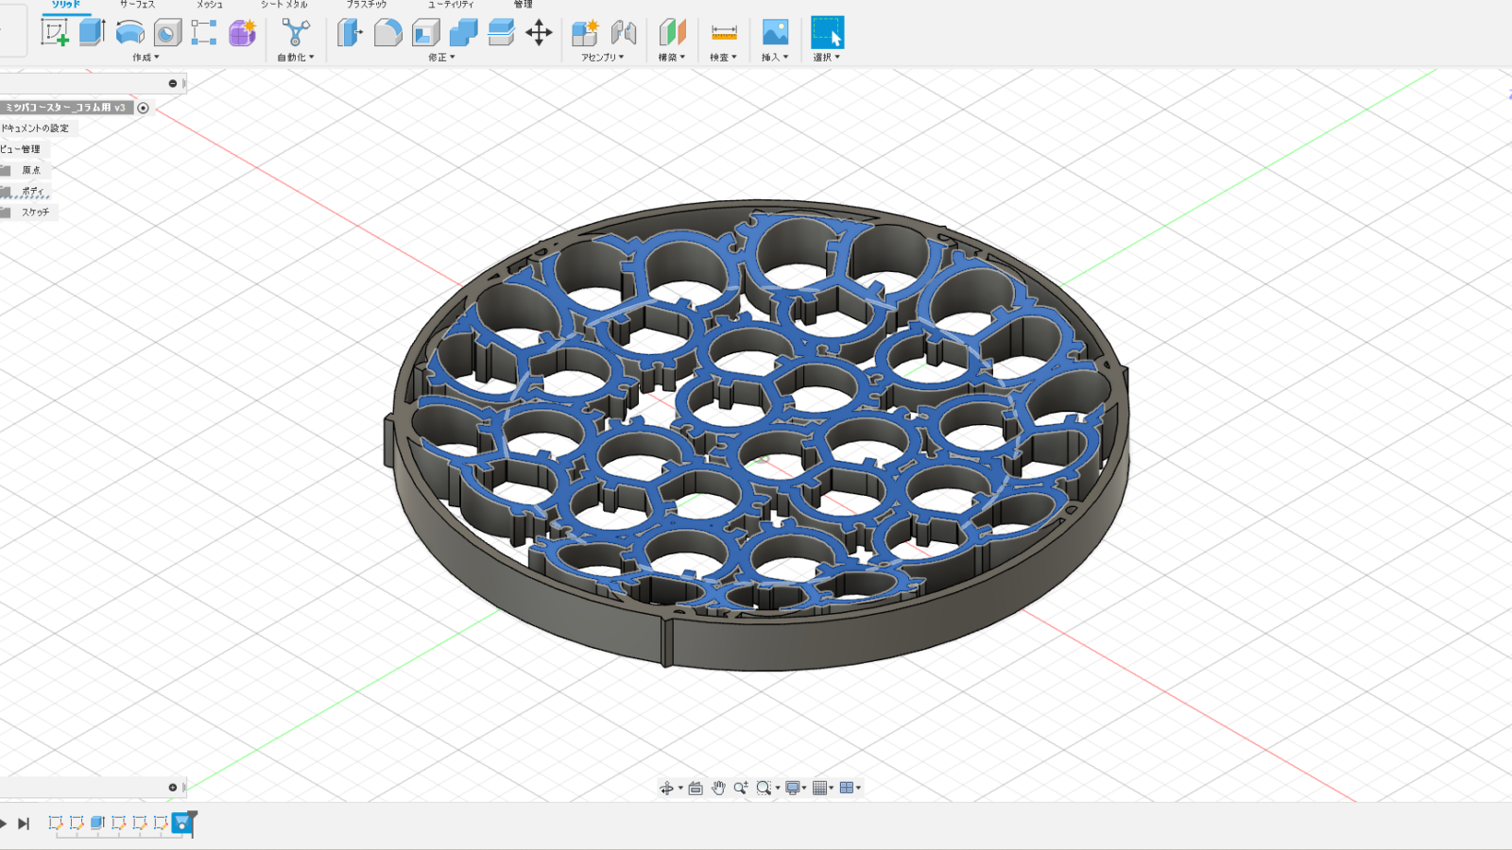Open the アセンブリ dropdown
This screenshot has height=850, width=1512.
click(602, 58)
